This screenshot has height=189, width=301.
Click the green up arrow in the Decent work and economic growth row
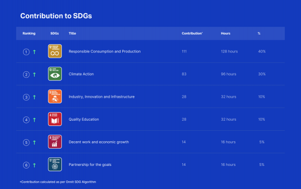coord(35,142)
